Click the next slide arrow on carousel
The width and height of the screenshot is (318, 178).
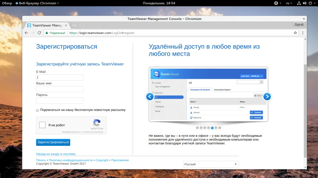267,97
